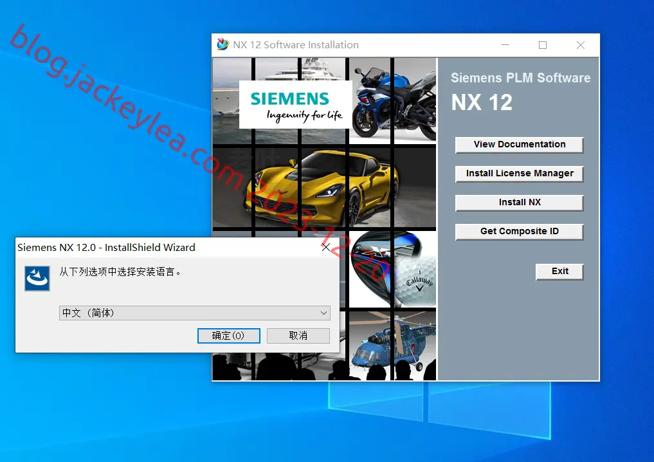Close the InstallShield Wizard dialog
The width and height of the screenshot is (654, 462).
tap(326, 248)
